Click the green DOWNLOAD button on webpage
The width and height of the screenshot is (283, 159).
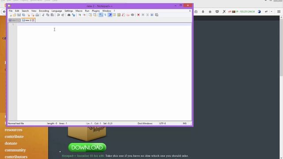[87, 148]
